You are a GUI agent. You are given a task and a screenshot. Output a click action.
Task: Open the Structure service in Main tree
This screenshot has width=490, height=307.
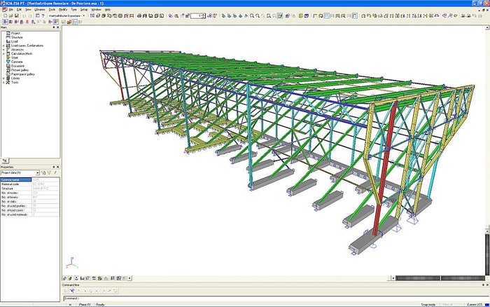(17, 37)
